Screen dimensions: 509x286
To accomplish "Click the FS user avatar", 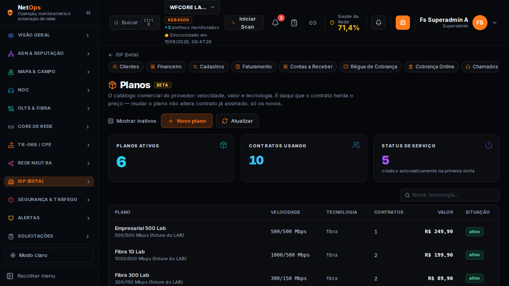I will click(x=480, y=23).
